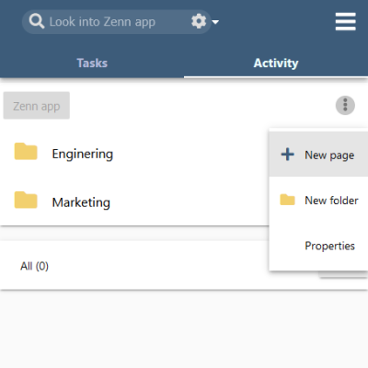Screen dimensions: 368x368
Task: Click the magnifying glass search icon
Action: (x=37, y=21)
